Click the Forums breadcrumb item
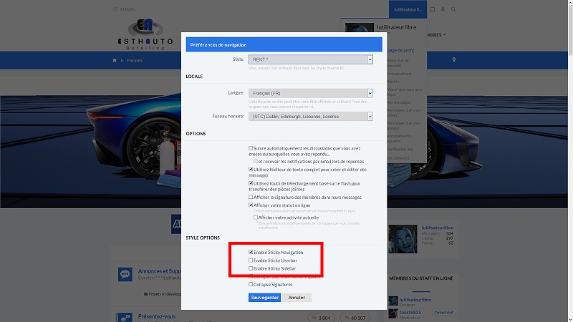573x322 pixels. point(134,61)
